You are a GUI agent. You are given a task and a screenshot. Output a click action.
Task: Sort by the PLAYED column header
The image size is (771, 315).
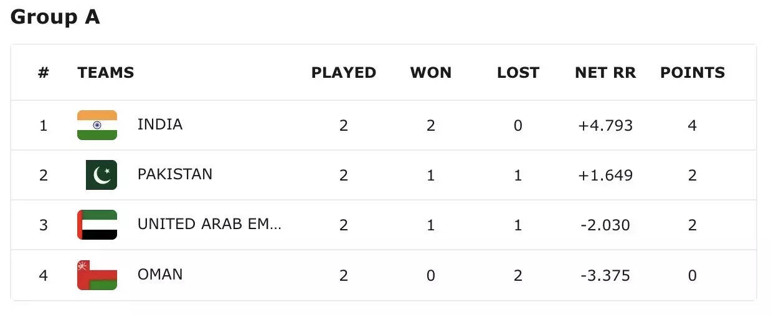344,73
